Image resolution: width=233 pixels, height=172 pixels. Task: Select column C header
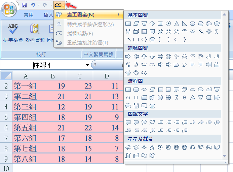coord(79,76)
